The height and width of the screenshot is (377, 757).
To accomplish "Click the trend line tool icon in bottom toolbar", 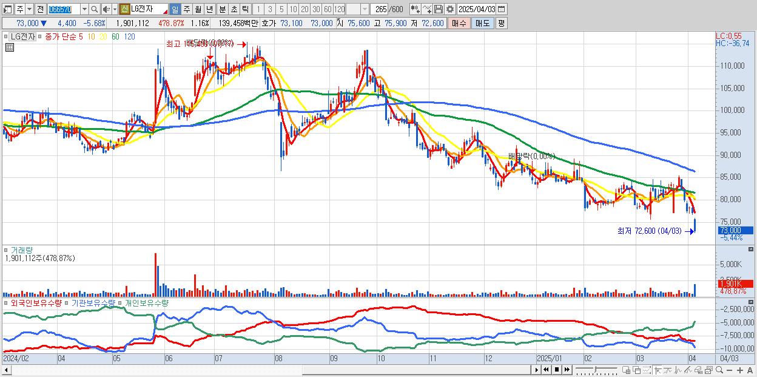I will [x=668, y=370].
